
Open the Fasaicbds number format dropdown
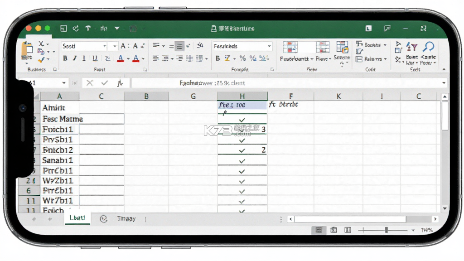[x=269, y=46]
